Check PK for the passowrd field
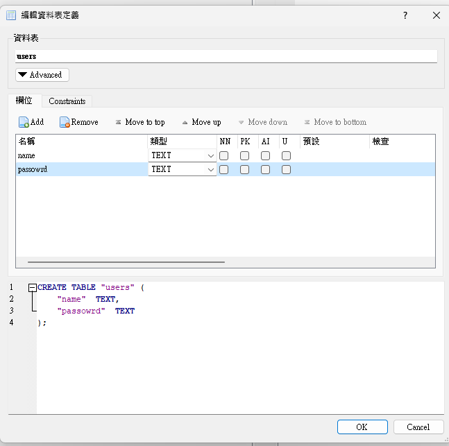449x446 pixels. click(244, 169)
